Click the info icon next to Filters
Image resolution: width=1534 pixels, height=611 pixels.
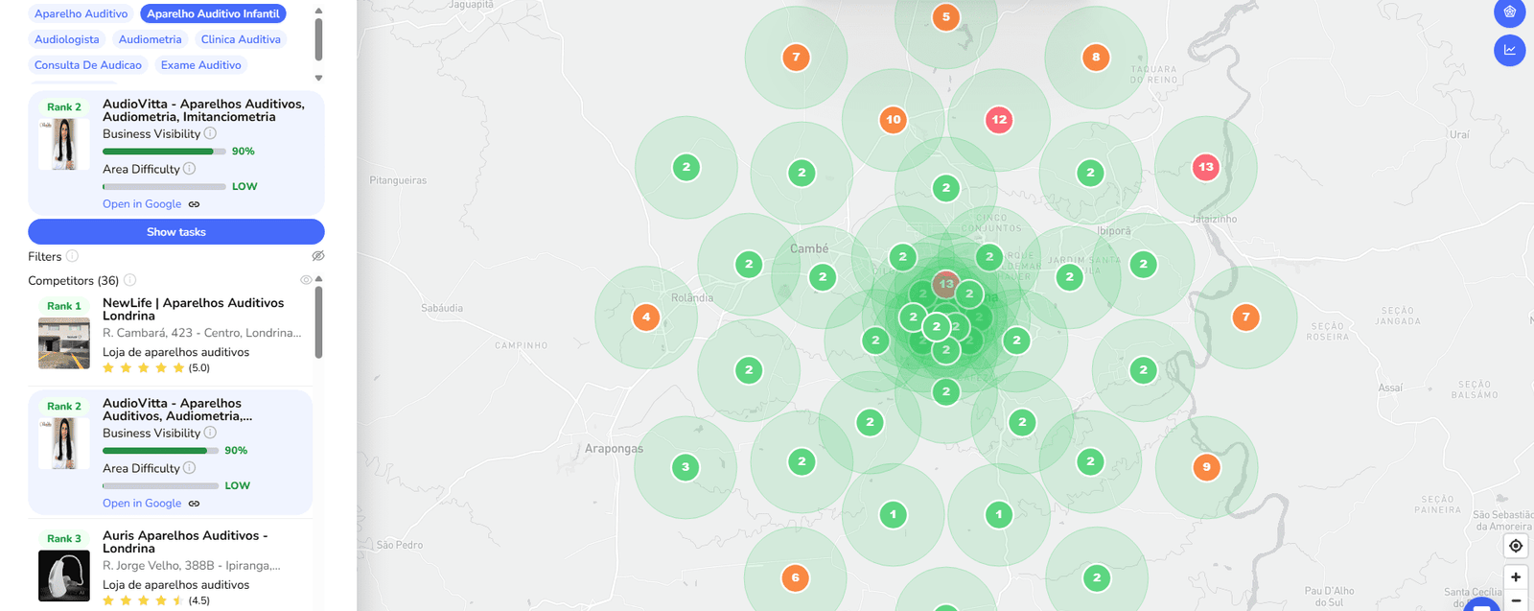[72, 256]
